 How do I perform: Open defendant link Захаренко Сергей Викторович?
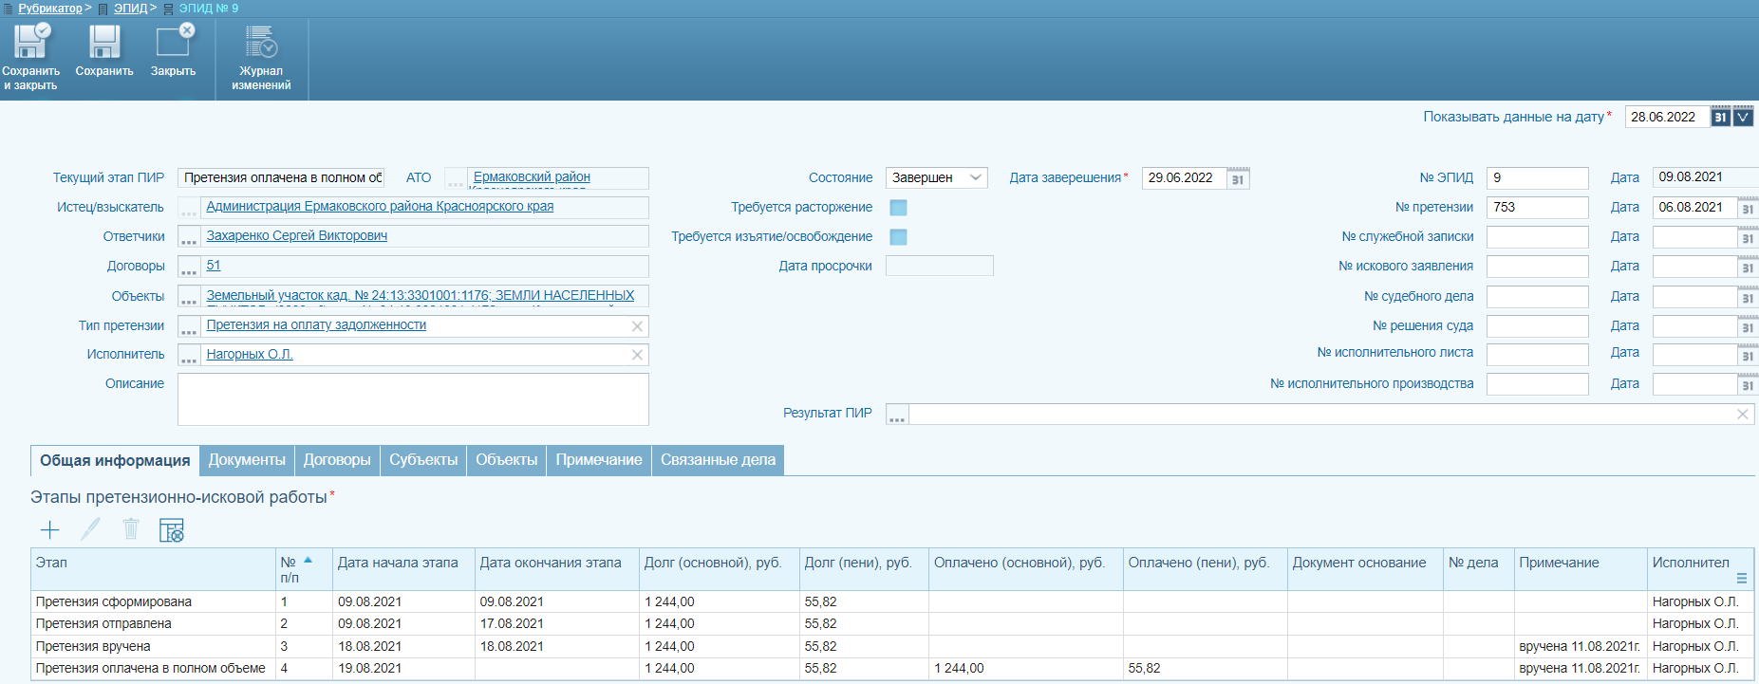(x=297, y=235)
